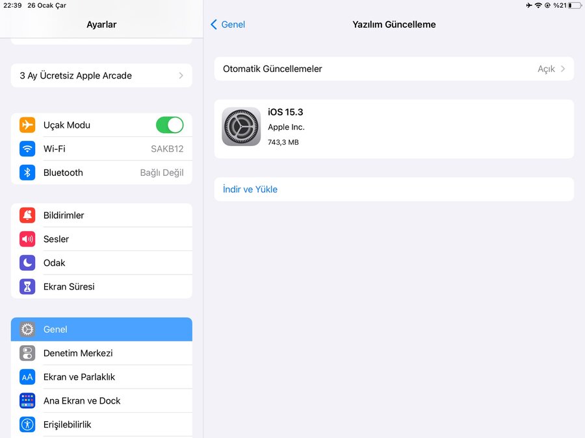Select the Genel row in sidebar
This screenshot has height=438, width=585.
(101, 329)
